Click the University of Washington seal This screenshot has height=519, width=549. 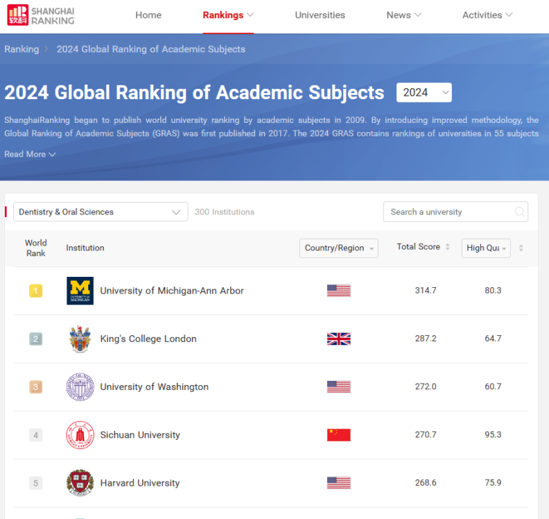80,387
